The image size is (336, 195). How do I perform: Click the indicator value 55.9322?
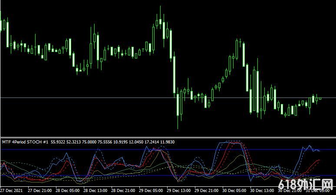[58, 142]
